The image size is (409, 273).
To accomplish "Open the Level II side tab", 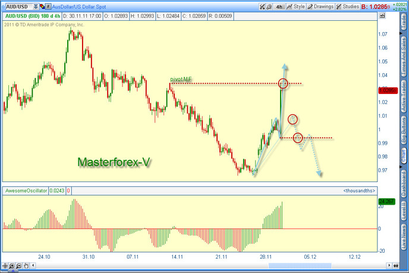I will [404, 211].
